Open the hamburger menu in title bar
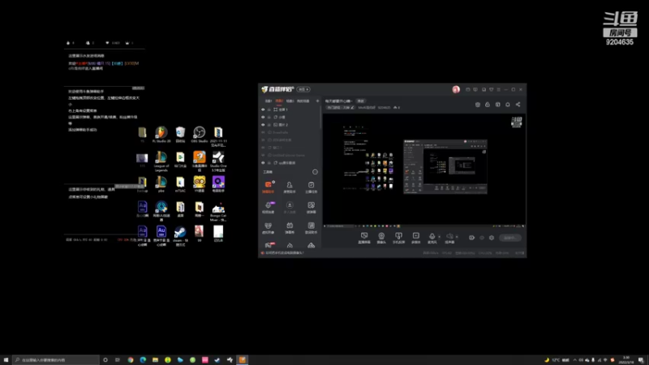Image resolution: width=649 pixels, height=365 pixels. pos(499,89)
